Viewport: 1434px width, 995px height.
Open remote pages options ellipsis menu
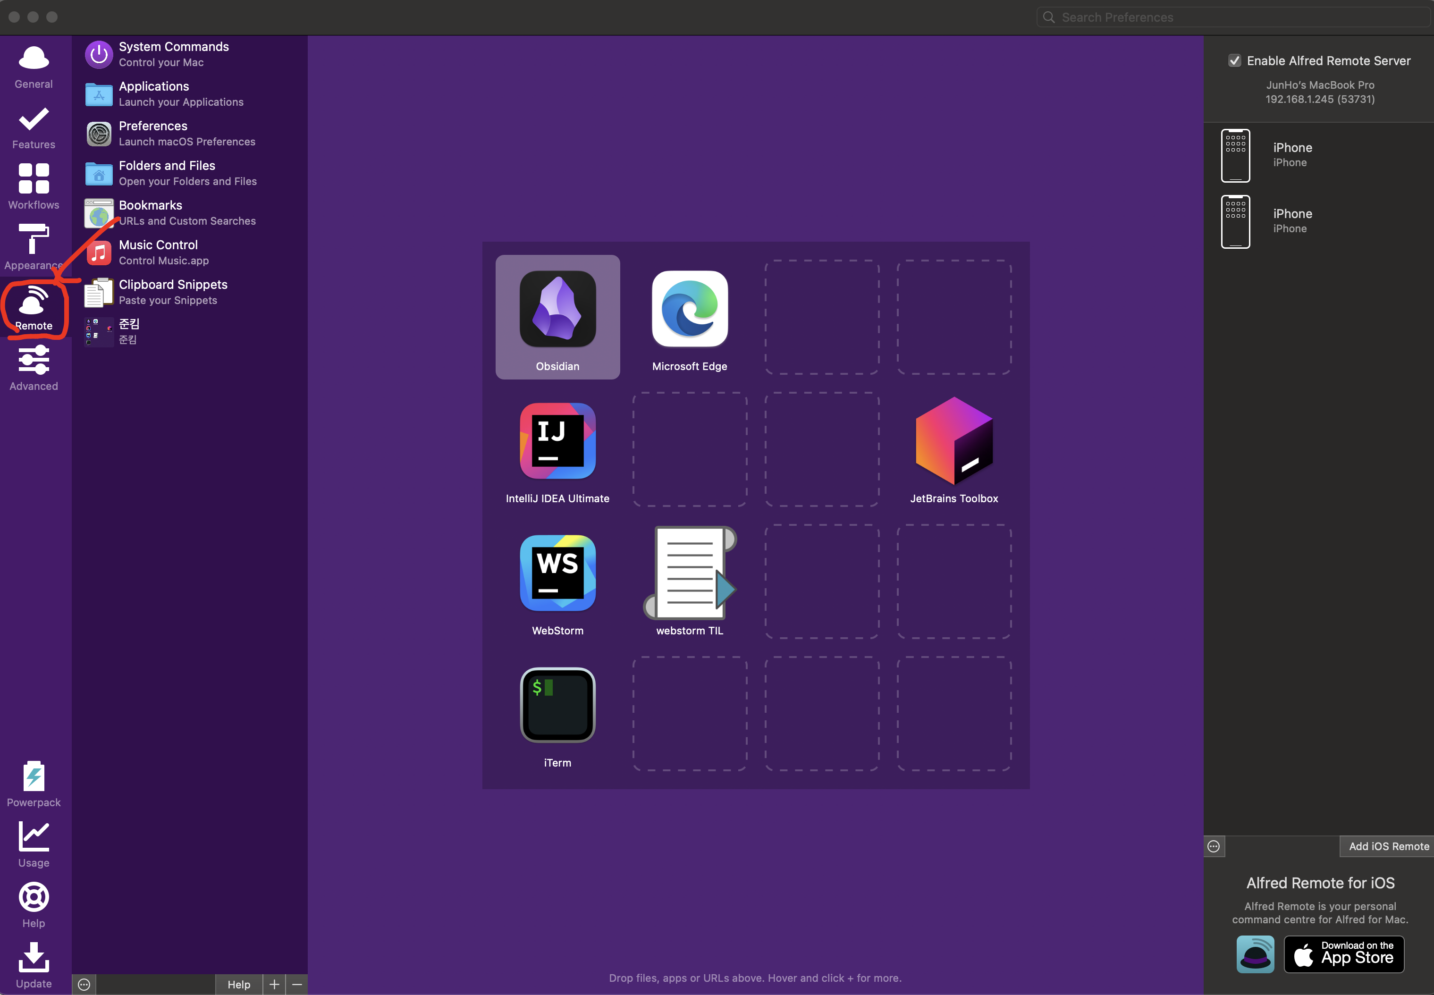pos(84,985)
